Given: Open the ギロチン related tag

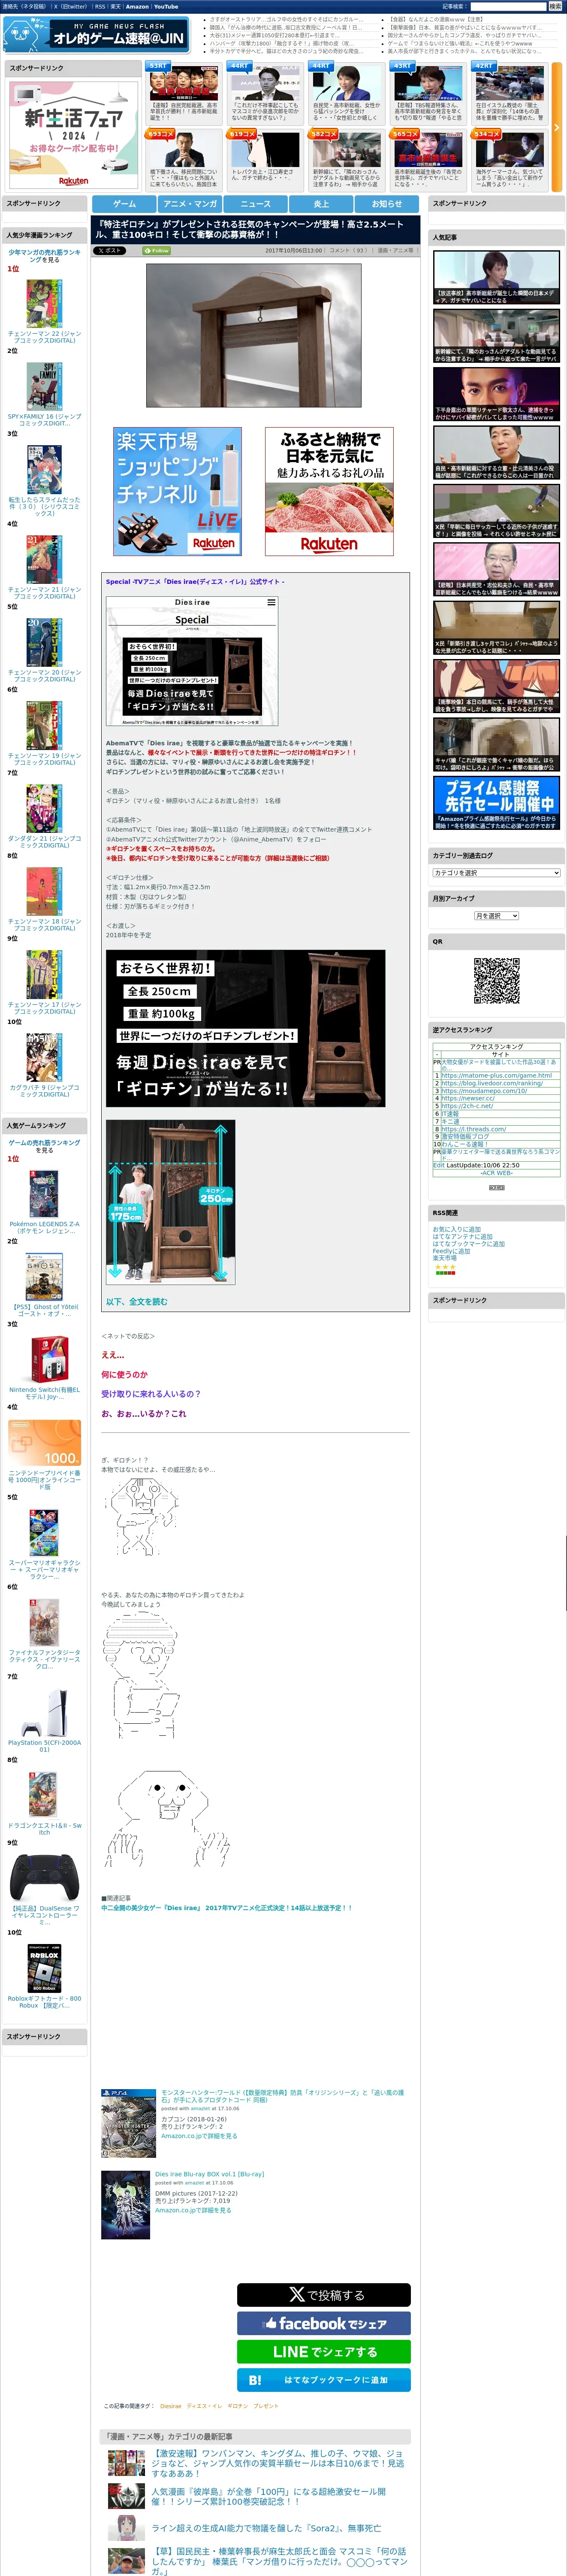Looking at the screenshot, I should [238, 2406].
